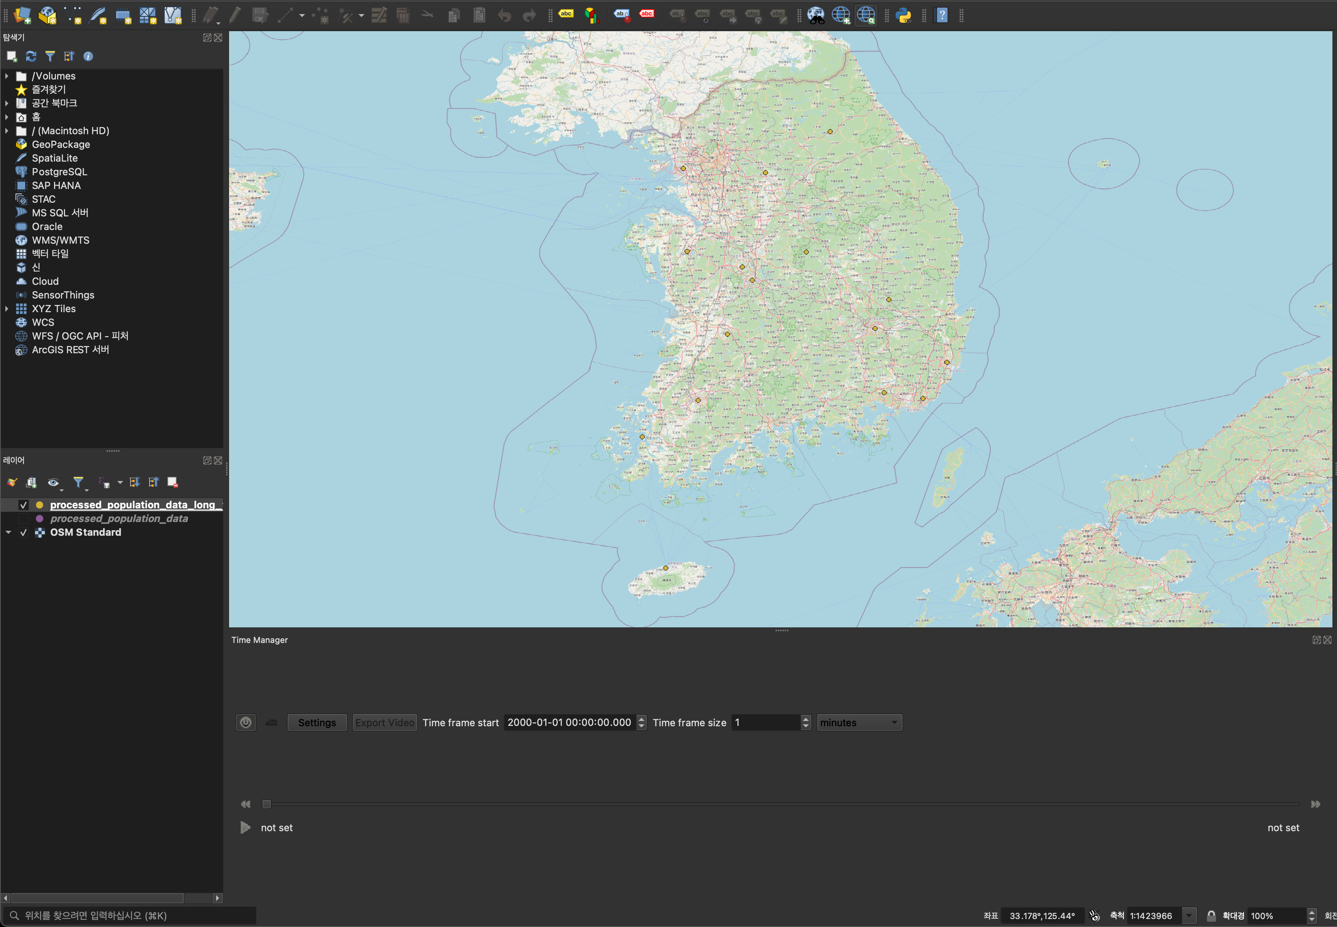Expand the /Volumes folder tree
The image size is (1337, 927).
7,76
